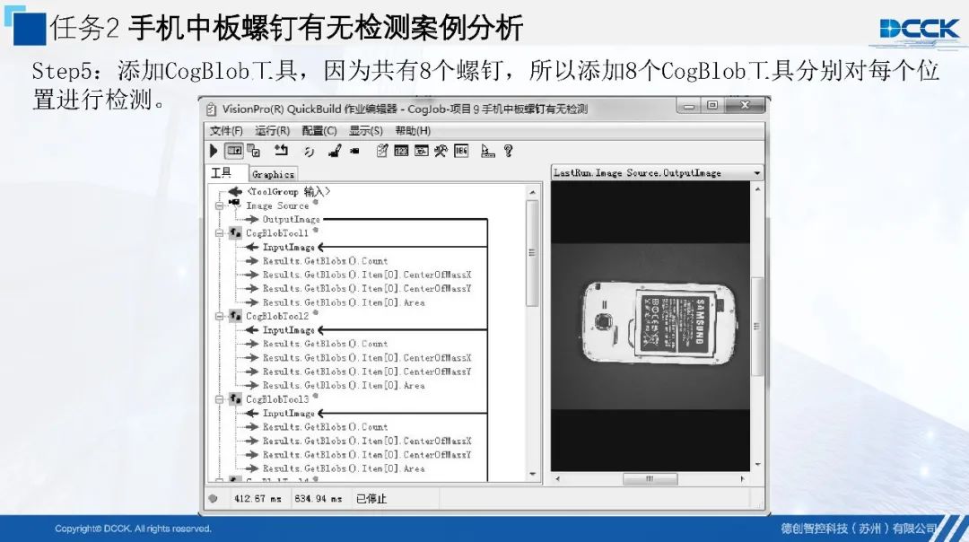Select CenterOfMassX output under CogBlobTool2
969x542 pixels.
[367, 358]
